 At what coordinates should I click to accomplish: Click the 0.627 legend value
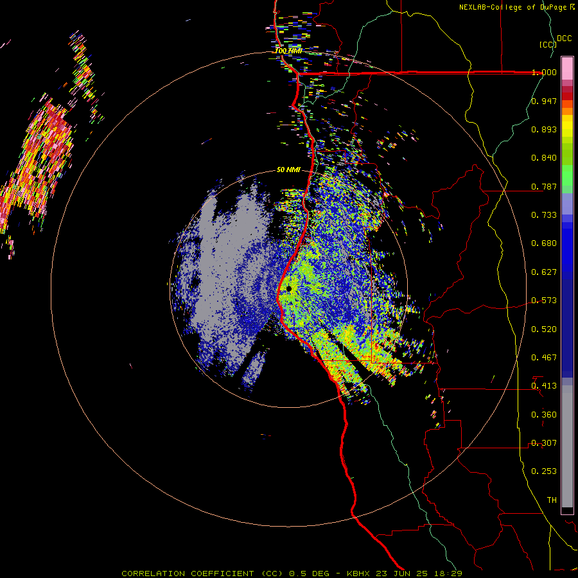(544, 272)
